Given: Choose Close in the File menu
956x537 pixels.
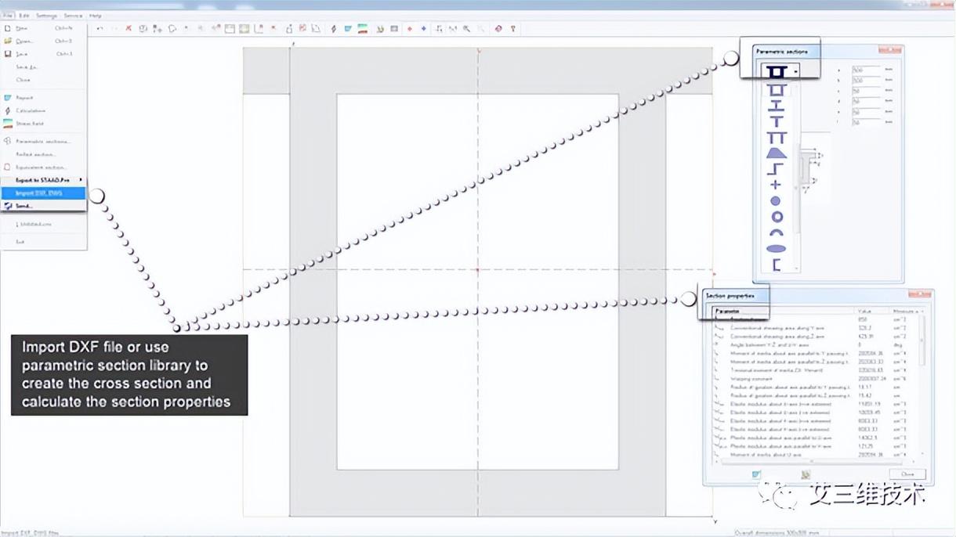Looking at the screenshot, I should (x=43, y=80).
